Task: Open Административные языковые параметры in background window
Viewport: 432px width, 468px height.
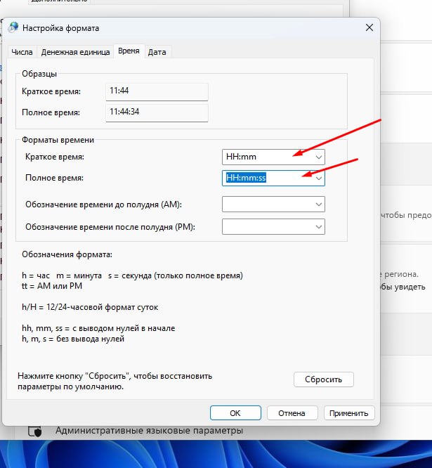Action: pyautogui.click(x=149, y=430)
